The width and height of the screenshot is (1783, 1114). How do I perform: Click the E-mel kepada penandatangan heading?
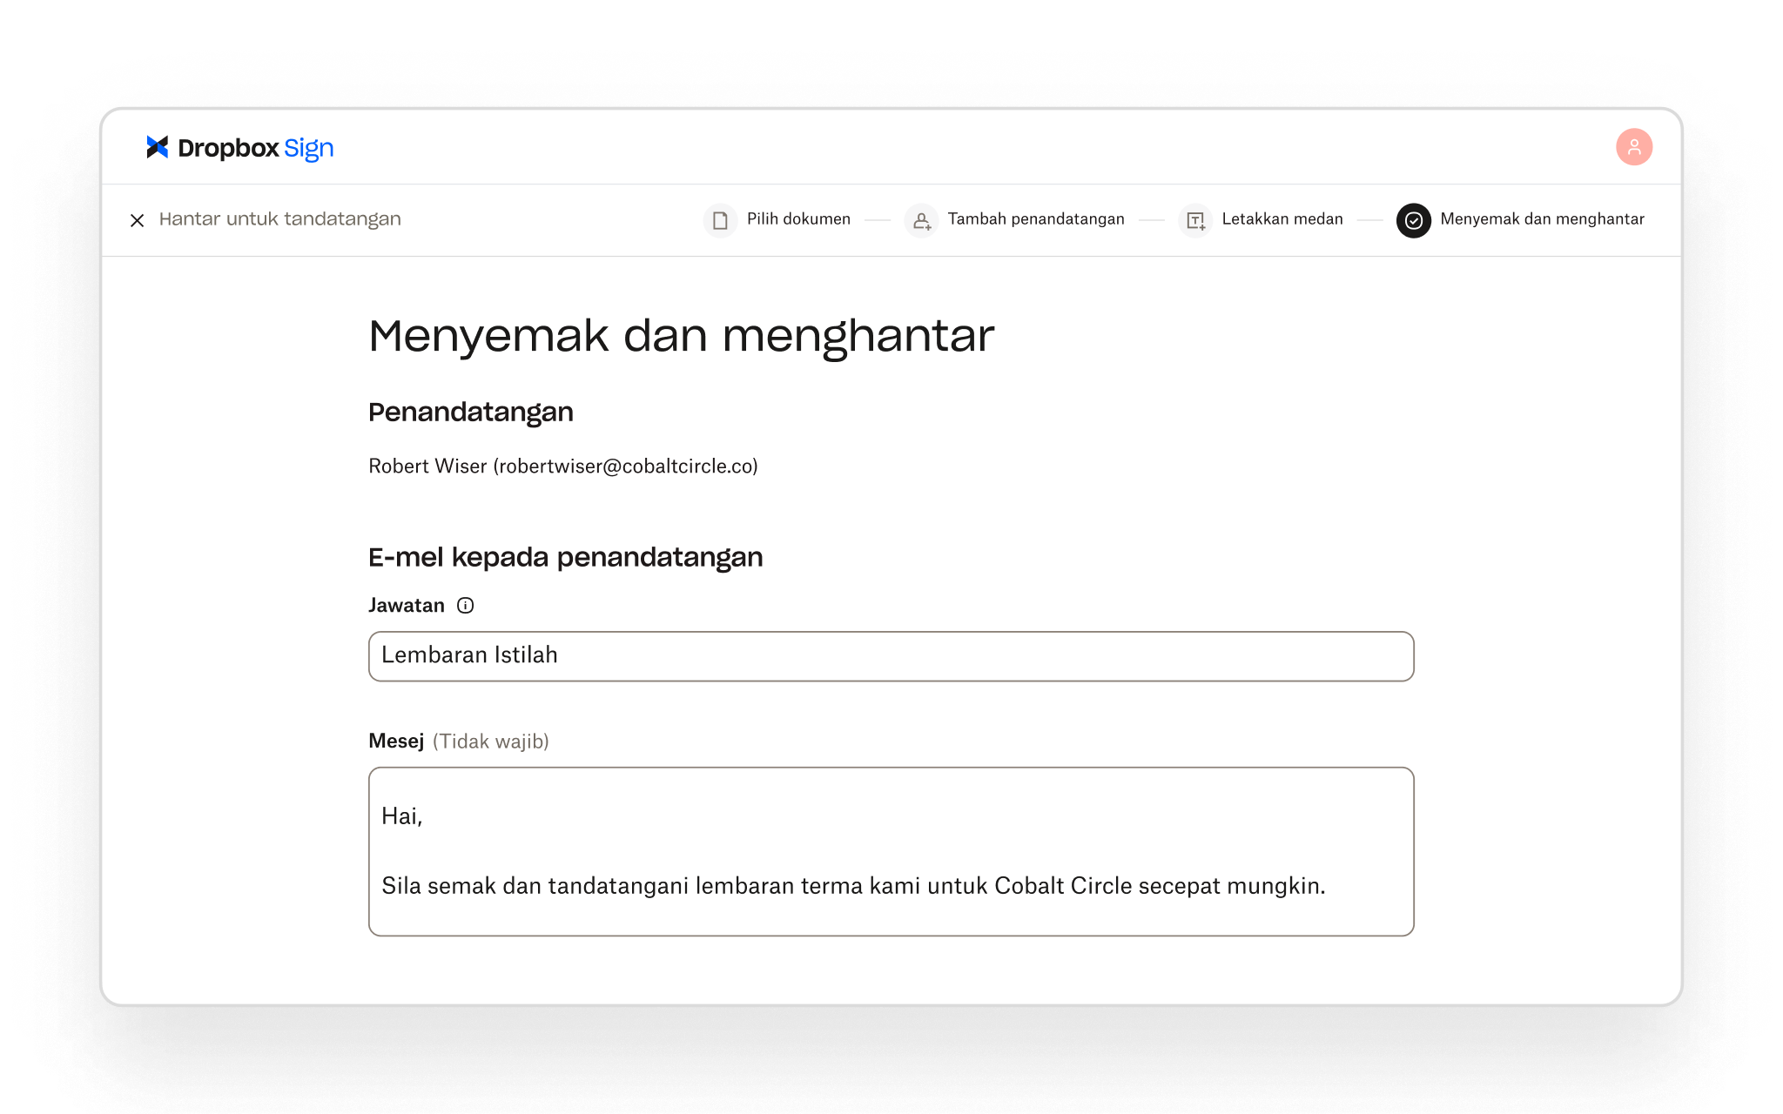pyautogui.click(x=566, y=558)
